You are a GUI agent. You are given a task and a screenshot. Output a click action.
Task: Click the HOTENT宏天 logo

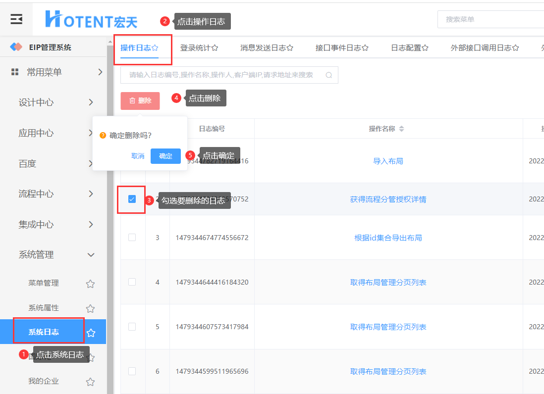pos(92,19)
